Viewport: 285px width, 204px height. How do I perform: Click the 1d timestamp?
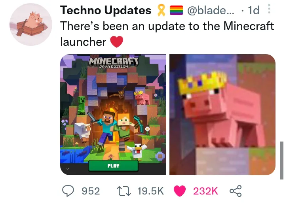[254, 10]
